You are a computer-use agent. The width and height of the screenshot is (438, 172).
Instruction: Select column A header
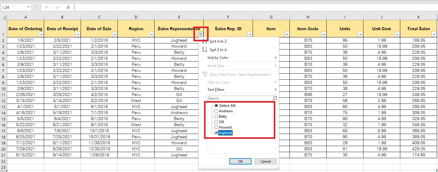26,17
